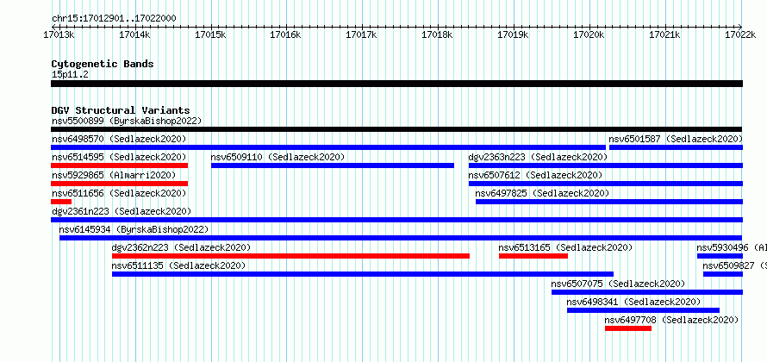The image size is (767, 362).
Task: Click the 17016k ruler position
Action: coord(286,34)
